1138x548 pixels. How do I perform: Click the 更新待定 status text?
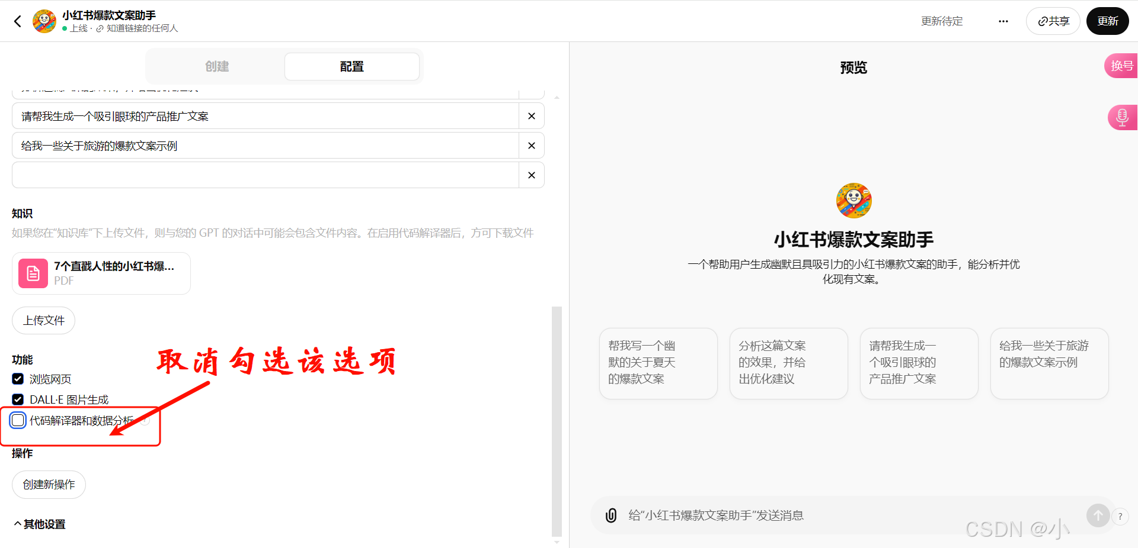click(x=942, y=21)
